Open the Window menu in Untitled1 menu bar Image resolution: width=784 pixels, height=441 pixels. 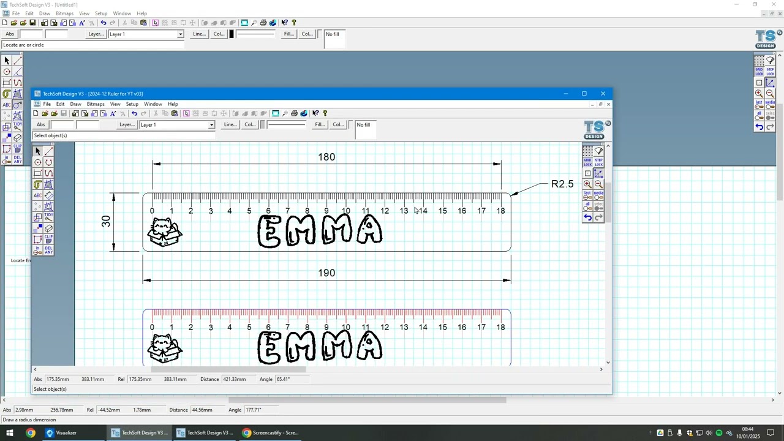point(122,13)
